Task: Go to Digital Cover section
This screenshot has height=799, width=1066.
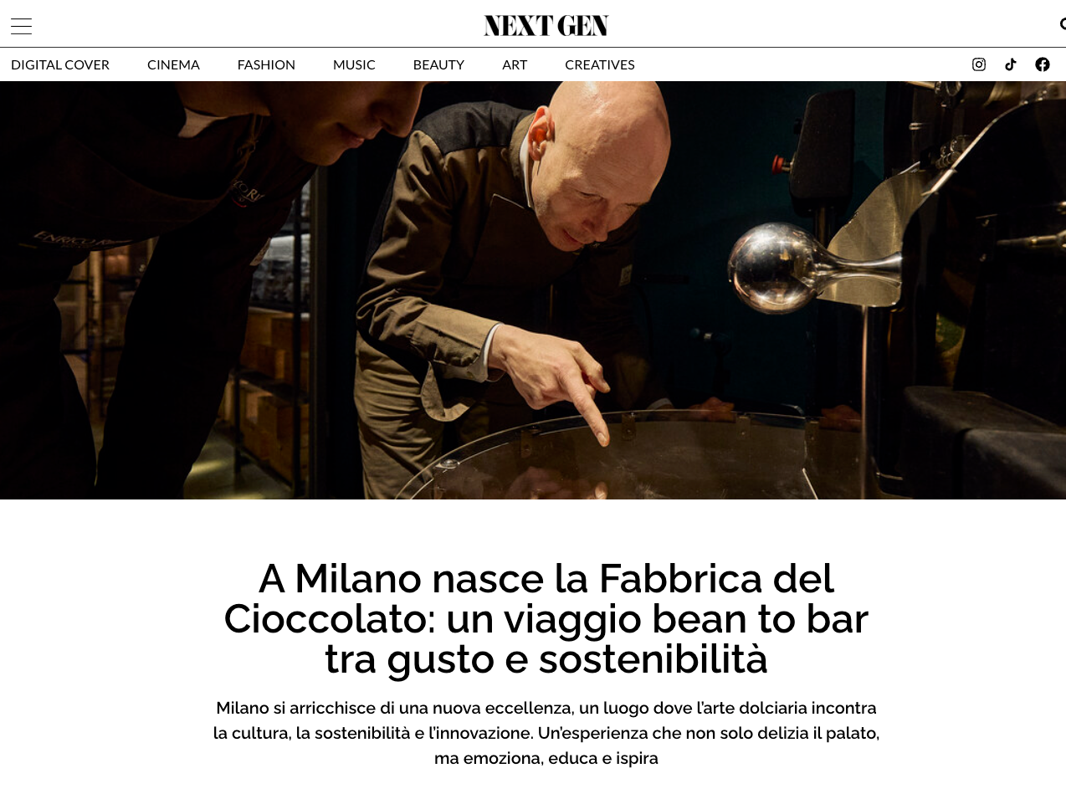Action: pos(60,64)
